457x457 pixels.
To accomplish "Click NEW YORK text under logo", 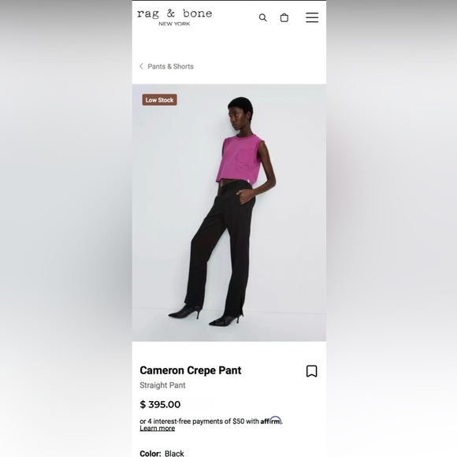I will [x=174, y=24].
